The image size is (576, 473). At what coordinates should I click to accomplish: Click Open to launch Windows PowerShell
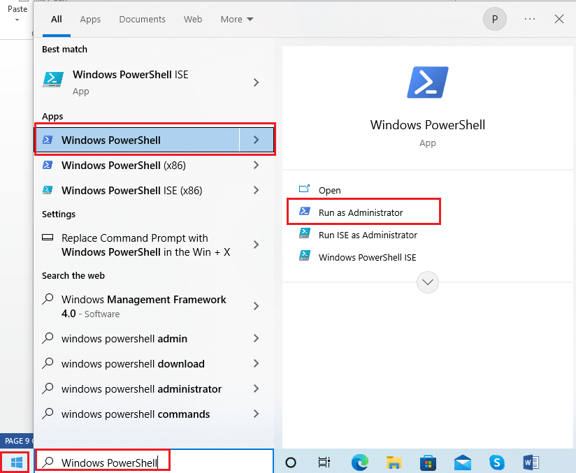(329, 189)
